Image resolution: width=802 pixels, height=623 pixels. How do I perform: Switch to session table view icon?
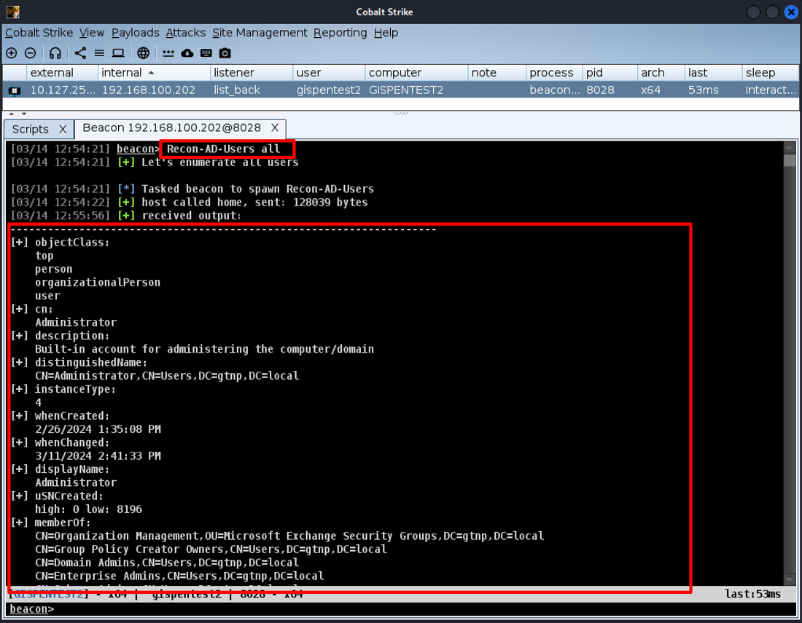pos(99,53)
